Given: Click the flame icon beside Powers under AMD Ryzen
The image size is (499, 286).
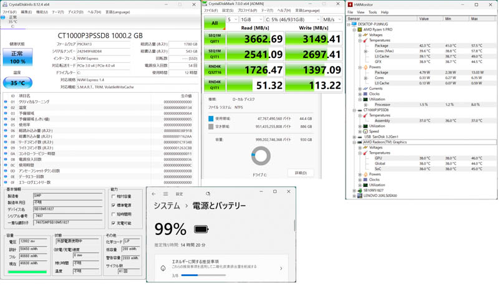Looking at the screenshot, I should coord(366,67).
